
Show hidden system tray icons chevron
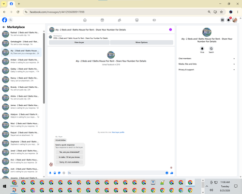(x=207, y=186)
